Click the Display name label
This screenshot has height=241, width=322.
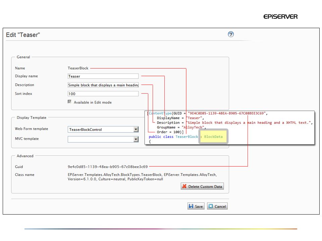click(26, 76)
